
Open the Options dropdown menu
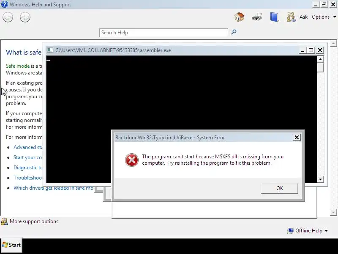pyautogui.click(x=324, y=17)
